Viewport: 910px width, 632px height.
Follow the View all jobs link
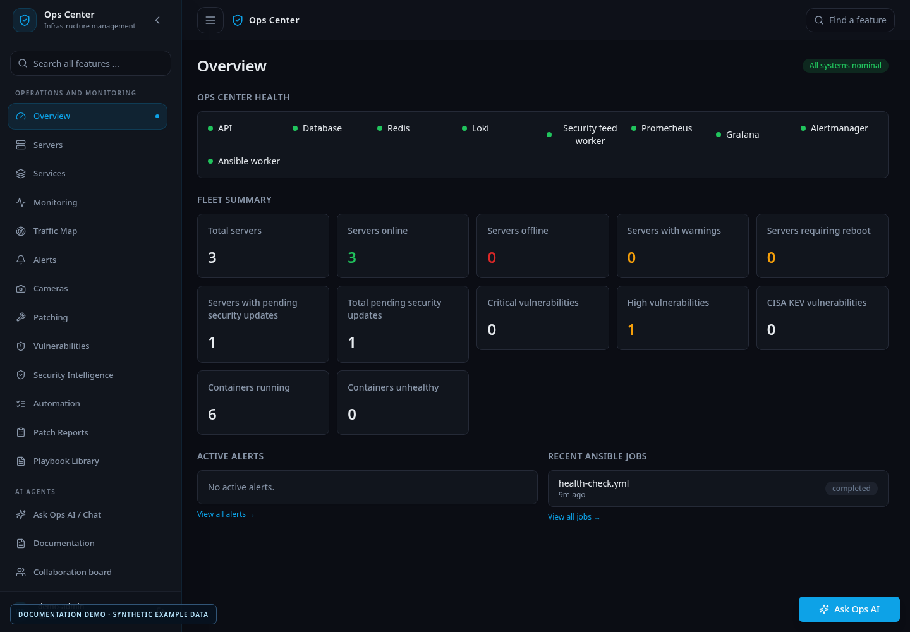click(574, 517)
